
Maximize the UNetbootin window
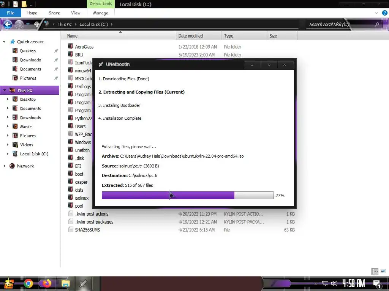tap(269, 64)
